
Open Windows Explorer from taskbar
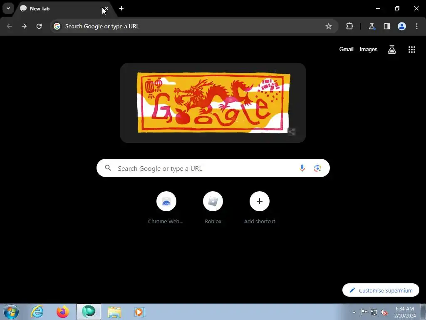click(114, 312)
